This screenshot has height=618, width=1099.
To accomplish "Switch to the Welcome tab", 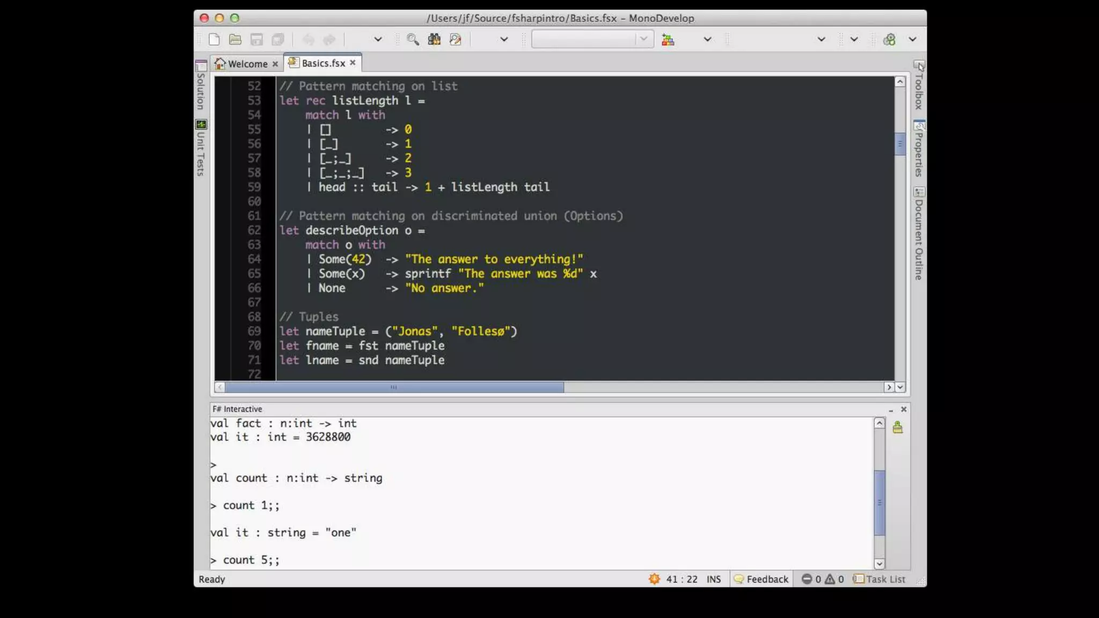I will [247, 64].
